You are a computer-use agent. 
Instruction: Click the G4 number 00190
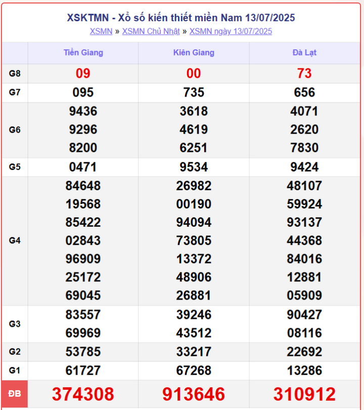coord(194,204)
